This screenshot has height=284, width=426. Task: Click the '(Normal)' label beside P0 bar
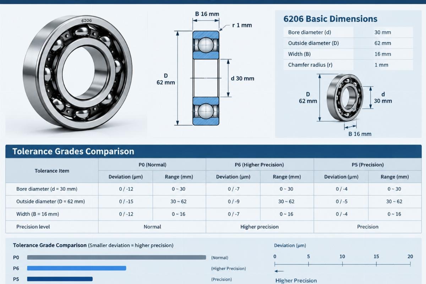tap(220, 258)
